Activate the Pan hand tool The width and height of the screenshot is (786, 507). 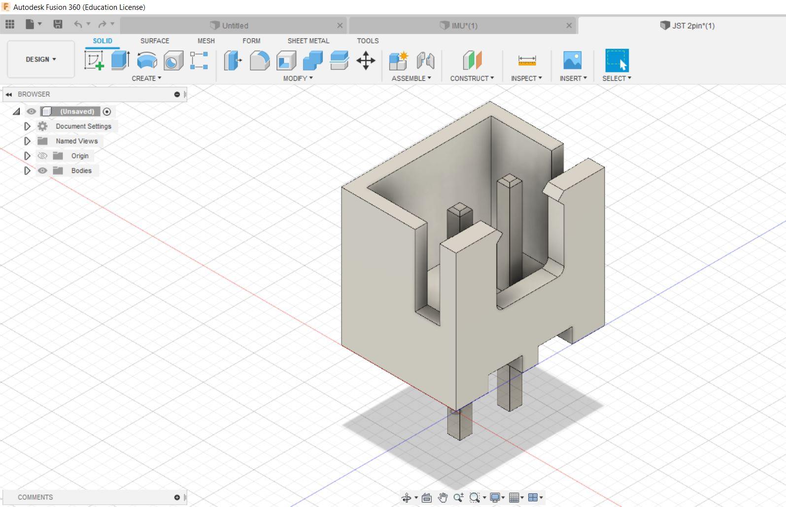click(443, 498)
